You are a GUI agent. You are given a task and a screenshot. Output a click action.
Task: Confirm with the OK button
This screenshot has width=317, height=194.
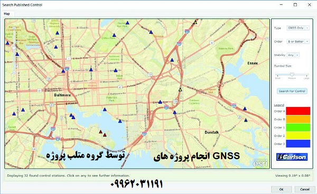281,189
